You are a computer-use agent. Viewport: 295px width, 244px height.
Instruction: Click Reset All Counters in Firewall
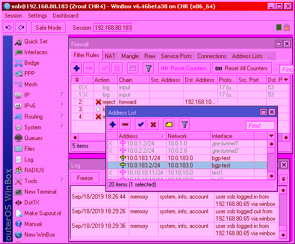[x=242, y=68]
